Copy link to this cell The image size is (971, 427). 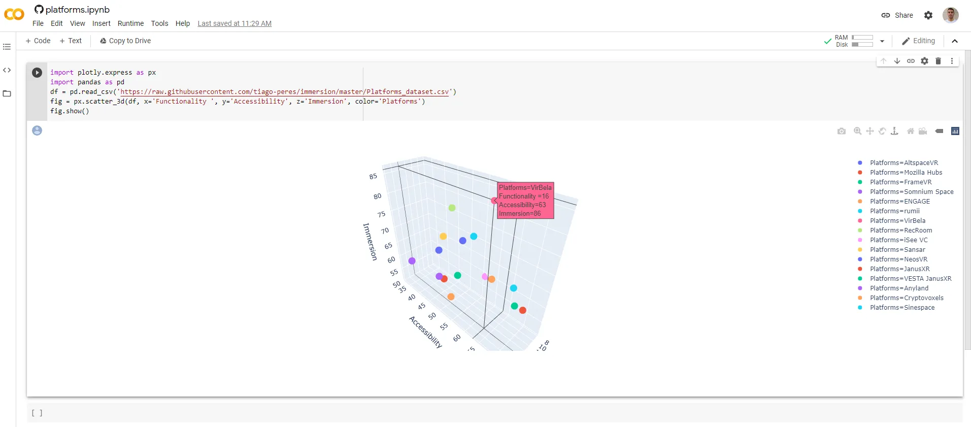(911, 61)
